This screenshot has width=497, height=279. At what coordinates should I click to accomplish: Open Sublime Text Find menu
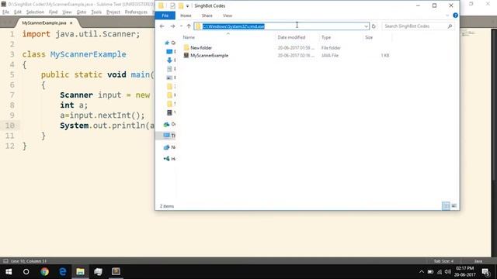pos(54,12)
